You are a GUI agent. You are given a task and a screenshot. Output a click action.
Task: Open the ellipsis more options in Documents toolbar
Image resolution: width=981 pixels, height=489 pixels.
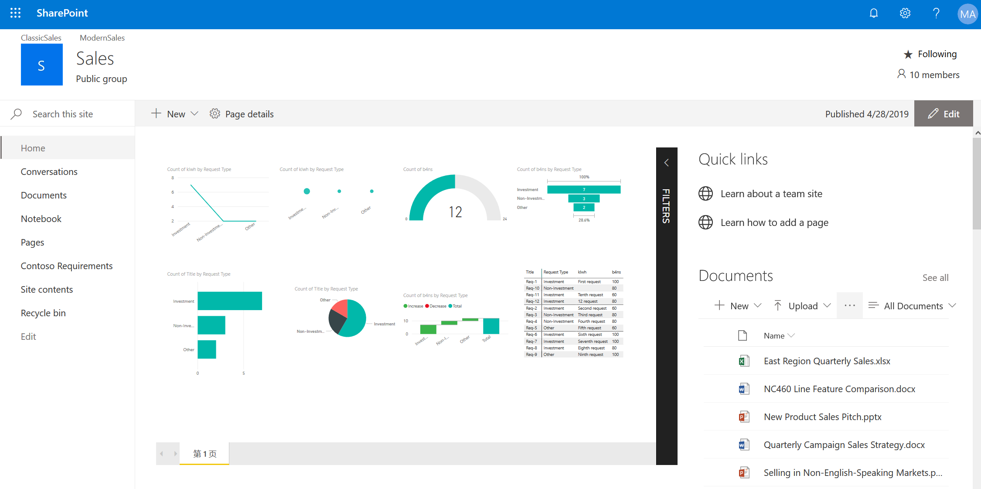click(849, 305)
